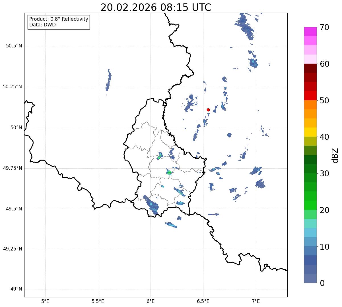The image size is (342, 307).
Task: Click the 50.25°N latitude label
Action: pyautogui.click(x=12, y=87)
